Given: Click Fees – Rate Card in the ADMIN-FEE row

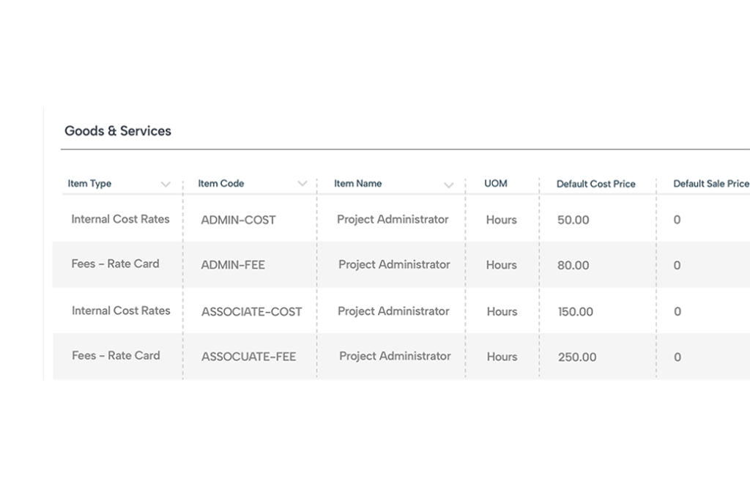Looking at the screenshot, I should (115, 264).
